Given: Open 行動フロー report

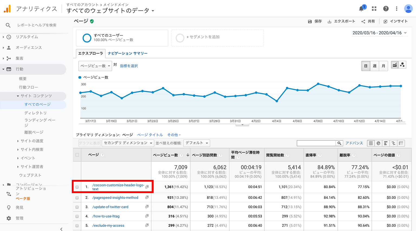Looking at the screenshot, I should (x=28, y=87).
